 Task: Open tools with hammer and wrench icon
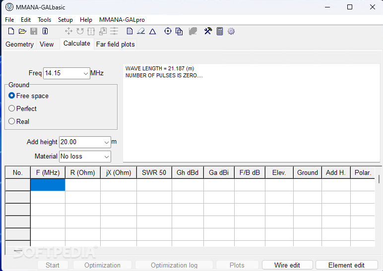208,31
